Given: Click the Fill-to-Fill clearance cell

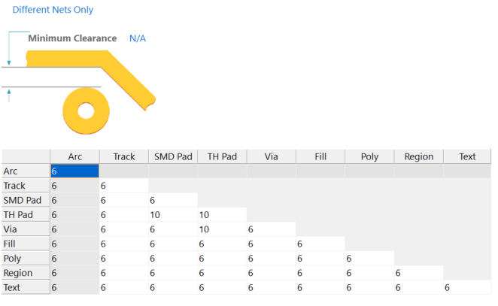Looking at the screenshot, I should (320, 244).
